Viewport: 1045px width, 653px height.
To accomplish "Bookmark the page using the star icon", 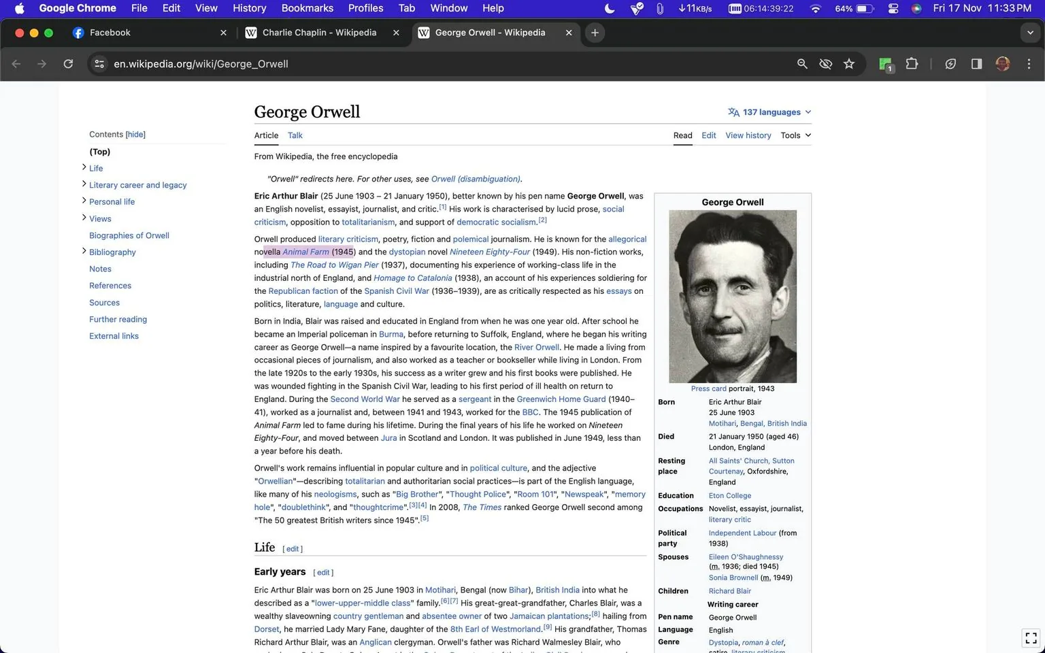I will click(849, 63).
